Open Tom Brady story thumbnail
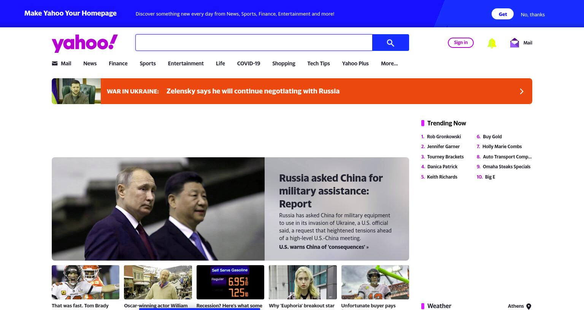 point(86,282)
